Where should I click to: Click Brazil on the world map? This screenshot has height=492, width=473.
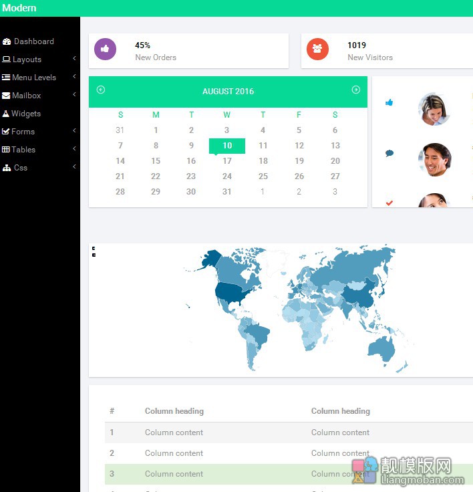[257, 335]
